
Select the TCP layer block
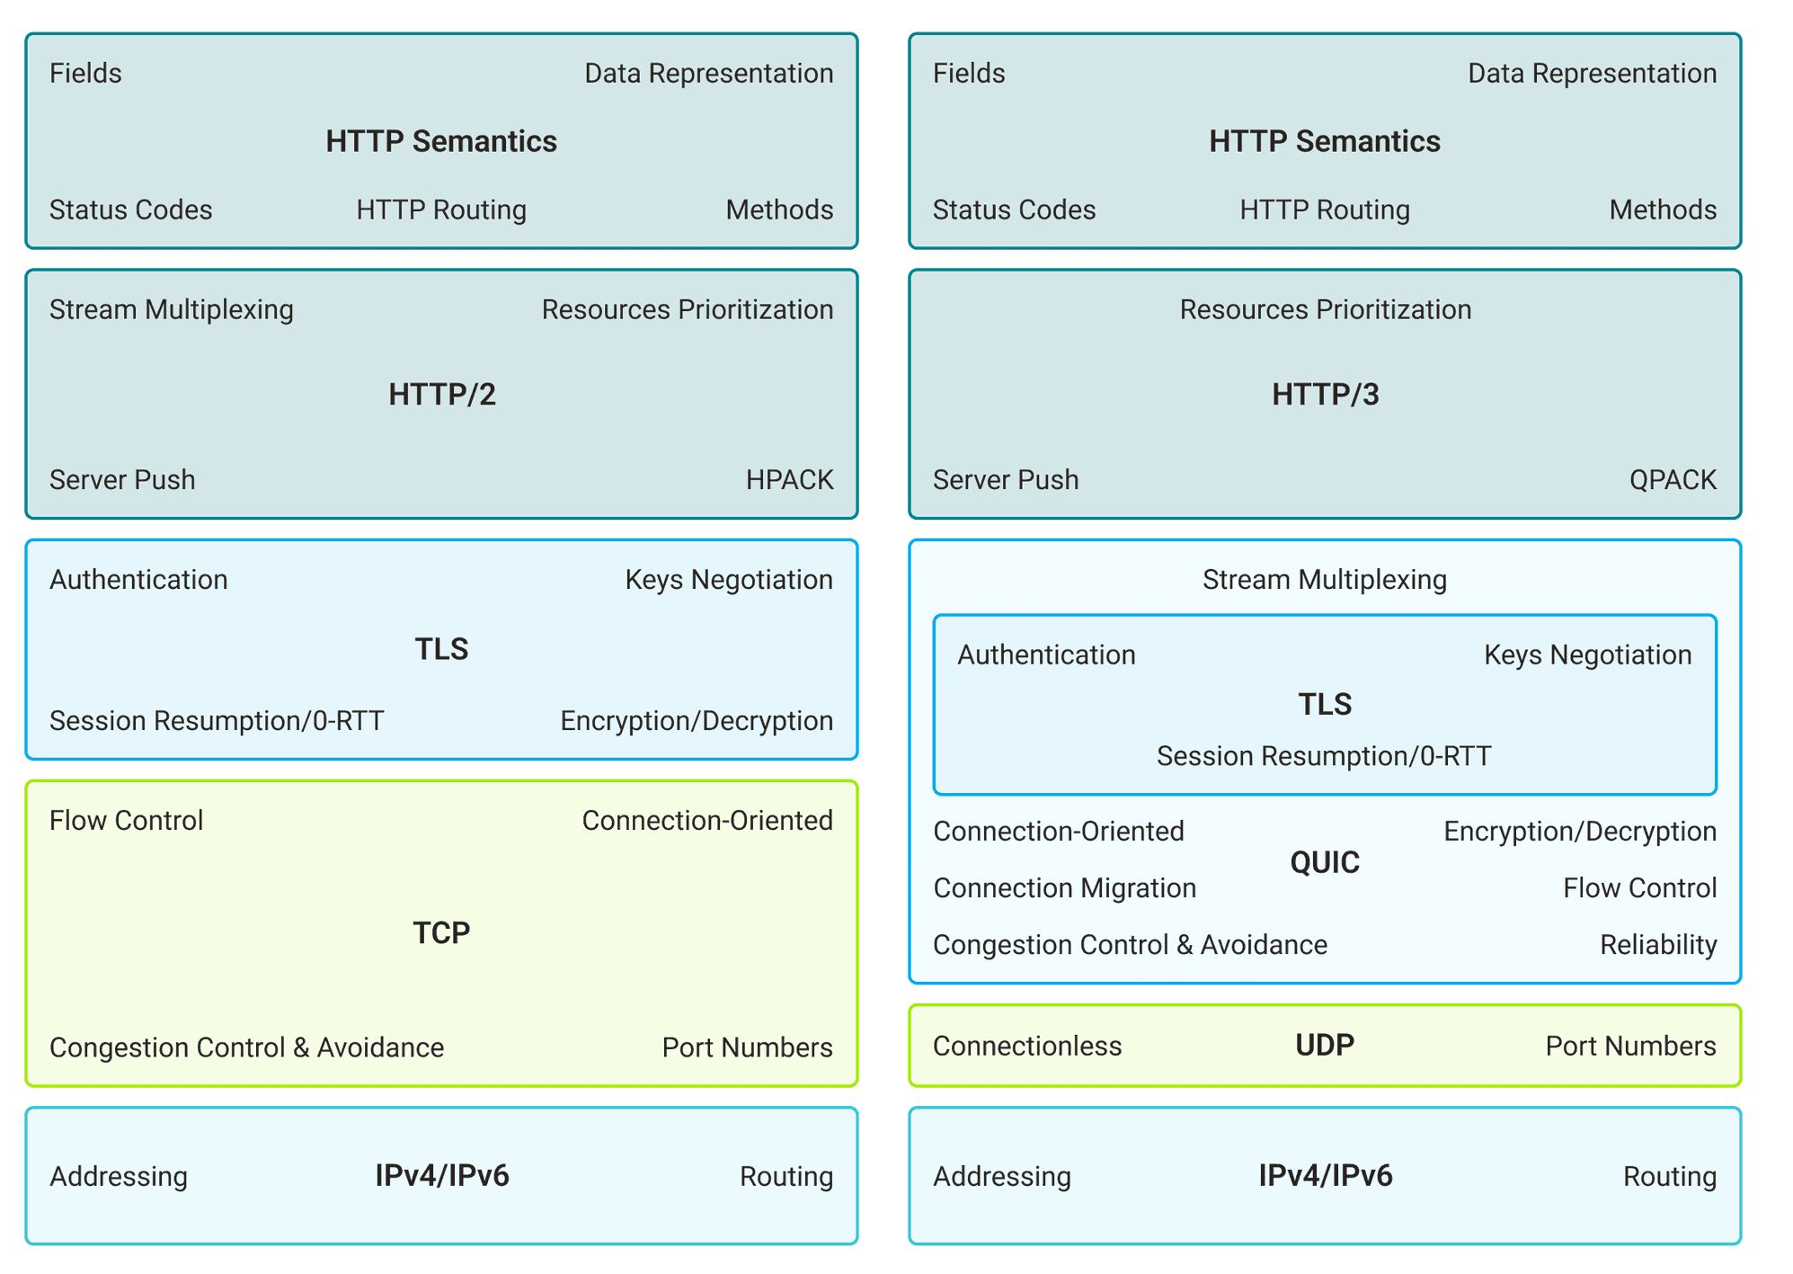440,931
